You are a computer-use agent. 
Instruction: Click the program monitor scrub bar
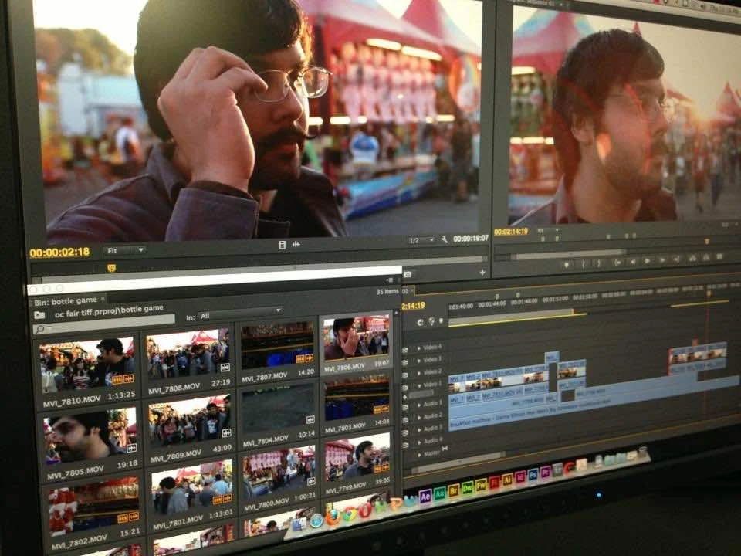click(568, 256)
